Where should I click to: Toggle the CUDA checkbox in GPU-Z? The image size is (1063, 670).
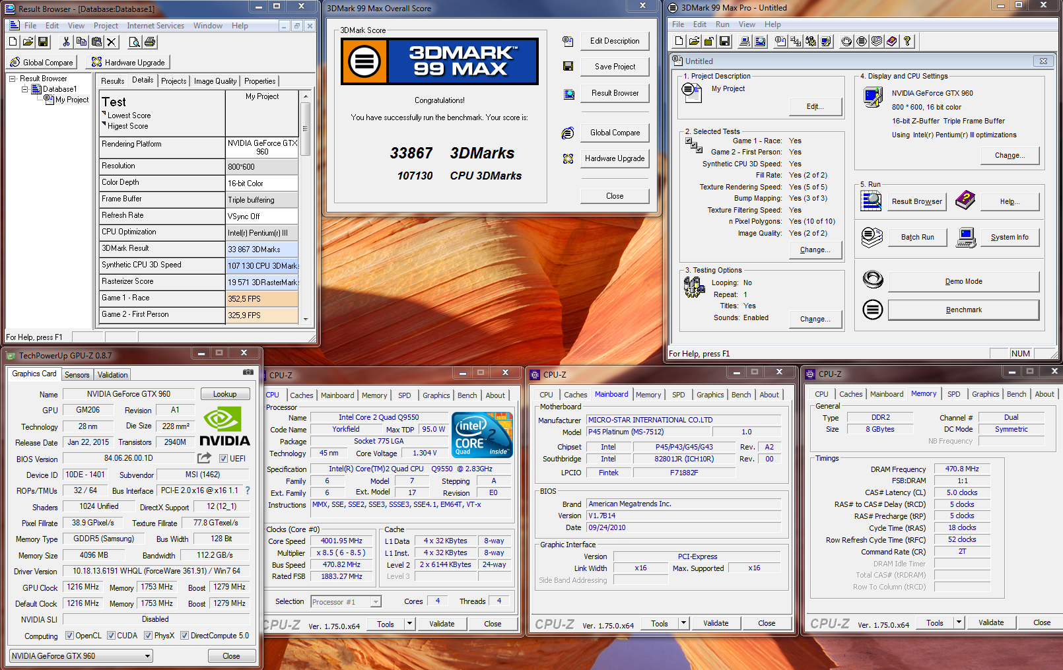point(111,636)
